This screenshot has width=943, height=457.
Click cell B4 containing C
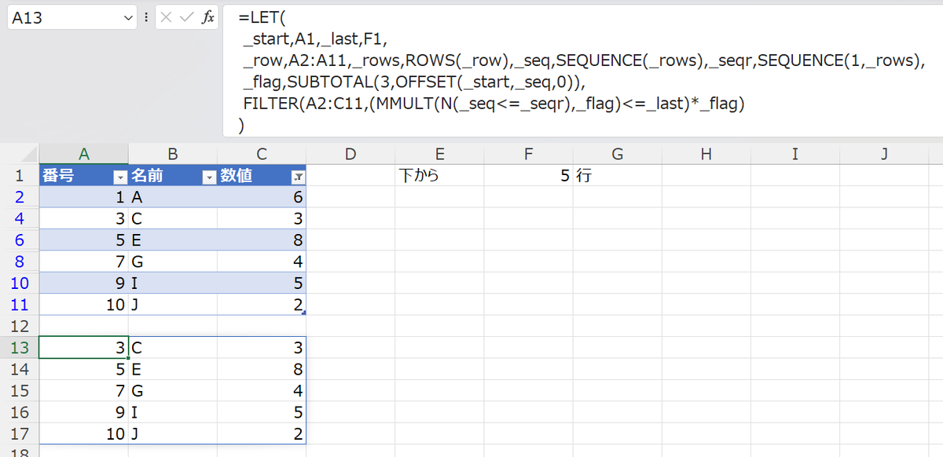pyautogui.click(x=173, y=218)
